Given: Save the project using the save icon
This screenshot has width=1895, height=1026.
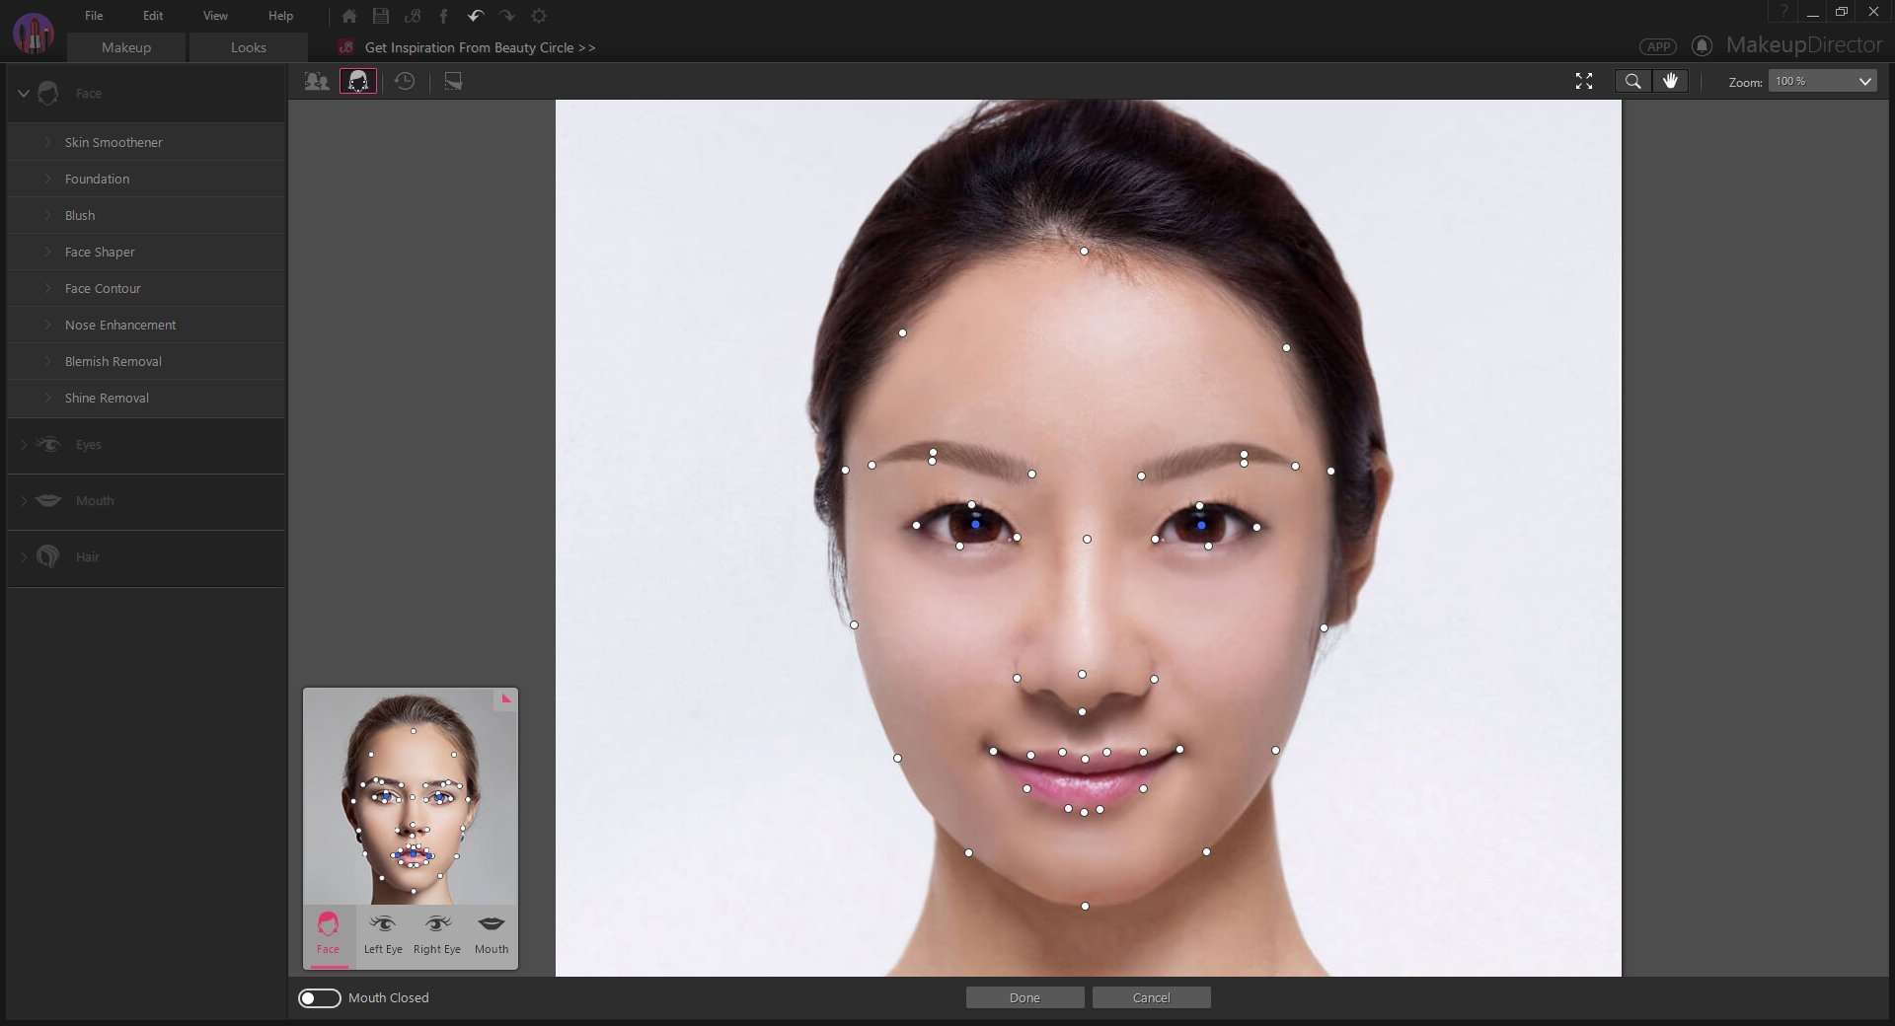Looking at the screenshot, I should 380,16.
